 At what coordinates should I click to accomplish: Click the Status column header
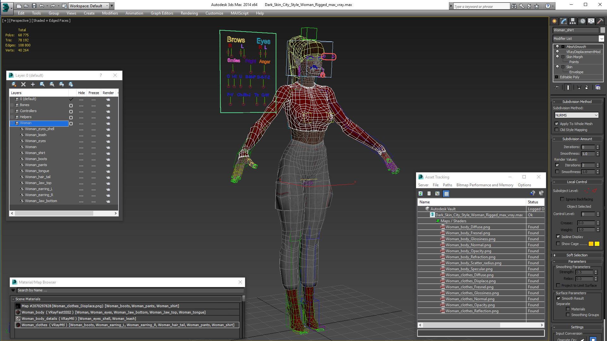(x=535, y=202)
